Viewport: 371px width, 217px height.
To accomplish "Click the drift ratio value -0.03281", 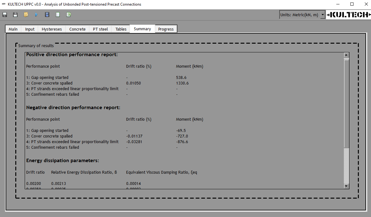I will coord(134,142).
